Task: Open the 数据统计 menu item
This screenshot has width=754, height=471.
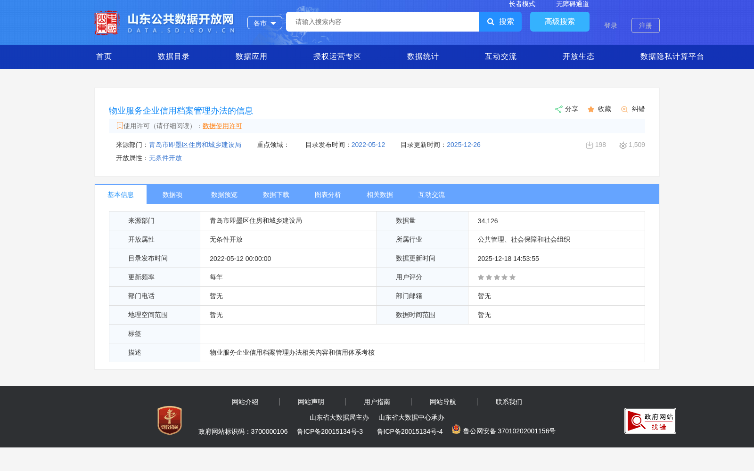Action: 423,57
